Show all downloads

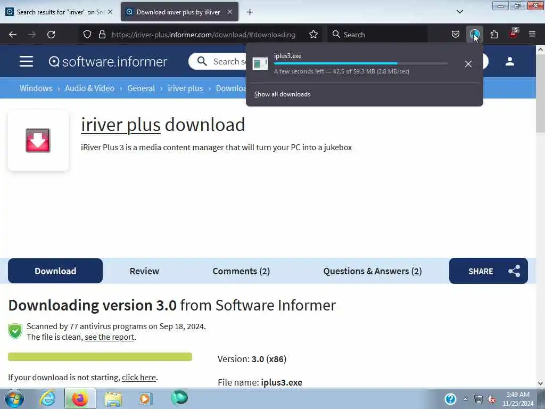coord(282,94)
